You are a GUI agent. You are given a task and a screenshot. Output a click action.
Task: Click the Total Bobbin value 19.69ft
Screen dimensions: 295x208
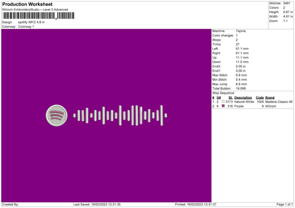(x=241, y=89)
